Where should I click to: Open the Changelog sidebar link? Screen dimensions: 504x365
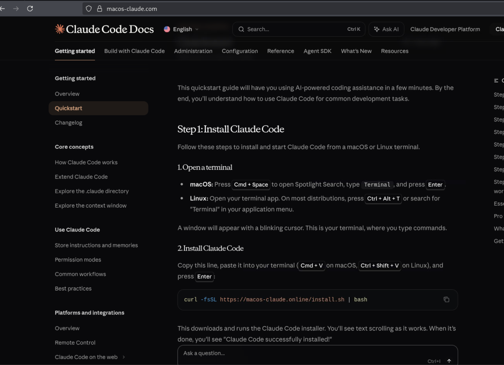coord(69,123)
